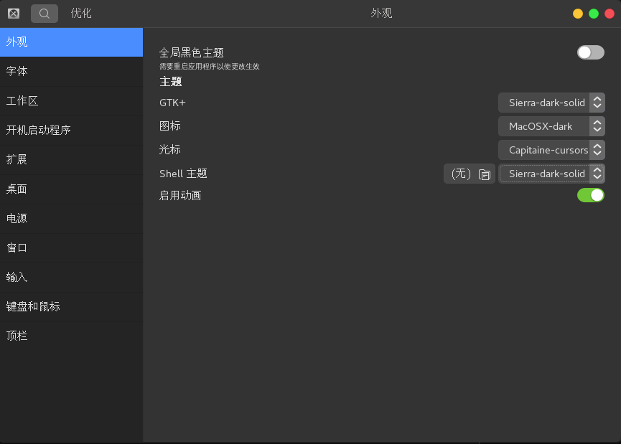
Task: Open the search magnifier button
Action: [45, 14]
